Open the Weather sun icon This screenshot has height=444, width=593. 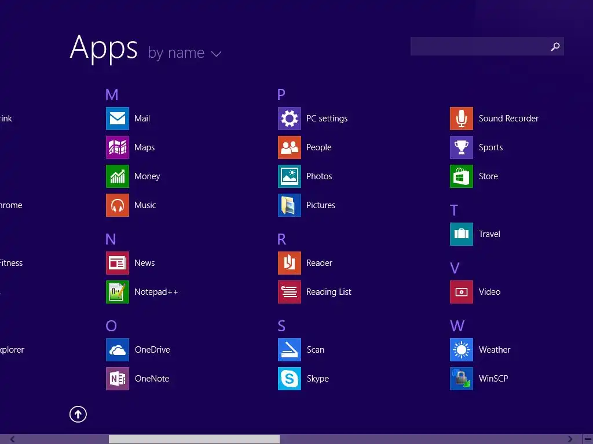(x=462, y=350)
